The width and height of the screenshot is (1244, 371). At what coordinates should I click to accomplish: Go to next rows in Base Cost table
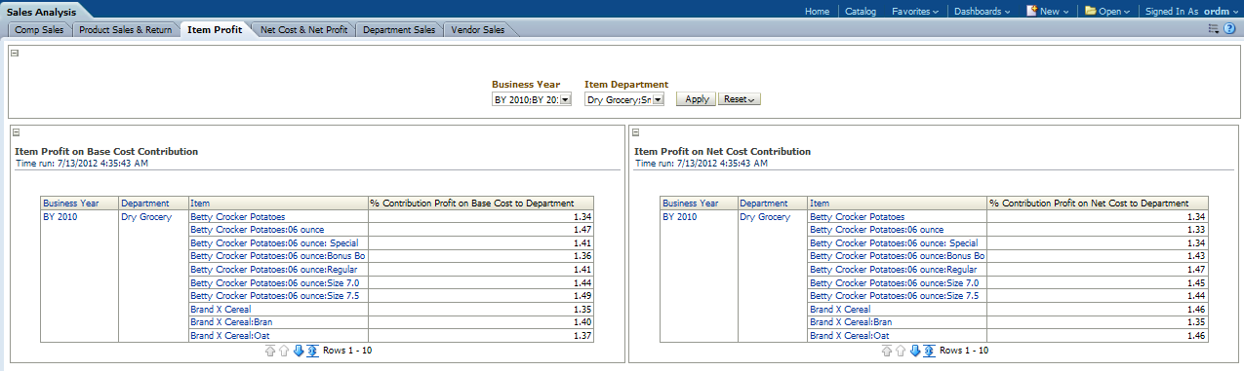coord(299,351)
